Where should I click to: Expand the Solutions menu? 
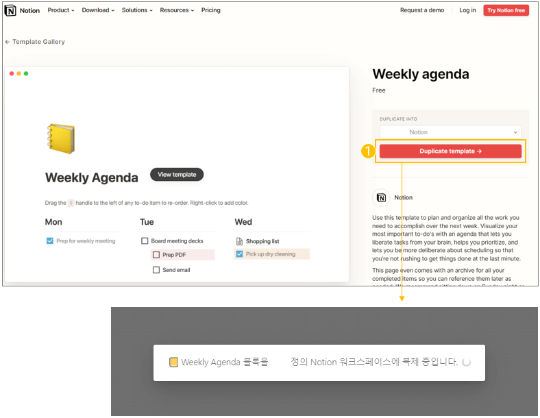click(x=137, y=10)
